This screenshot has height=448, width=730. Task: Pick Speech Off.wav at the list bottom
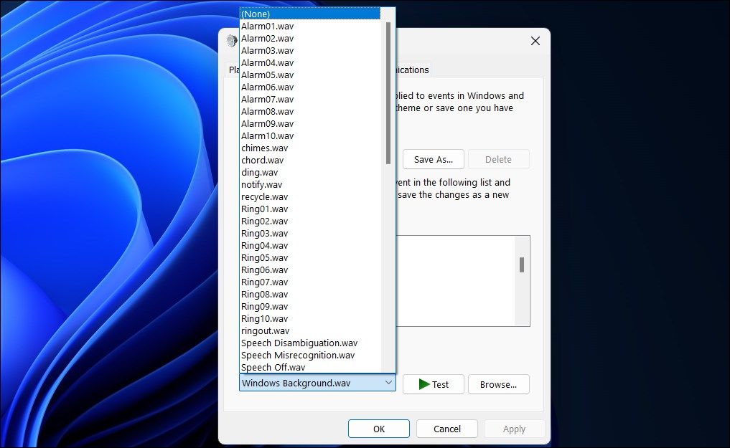pos(273,367)
